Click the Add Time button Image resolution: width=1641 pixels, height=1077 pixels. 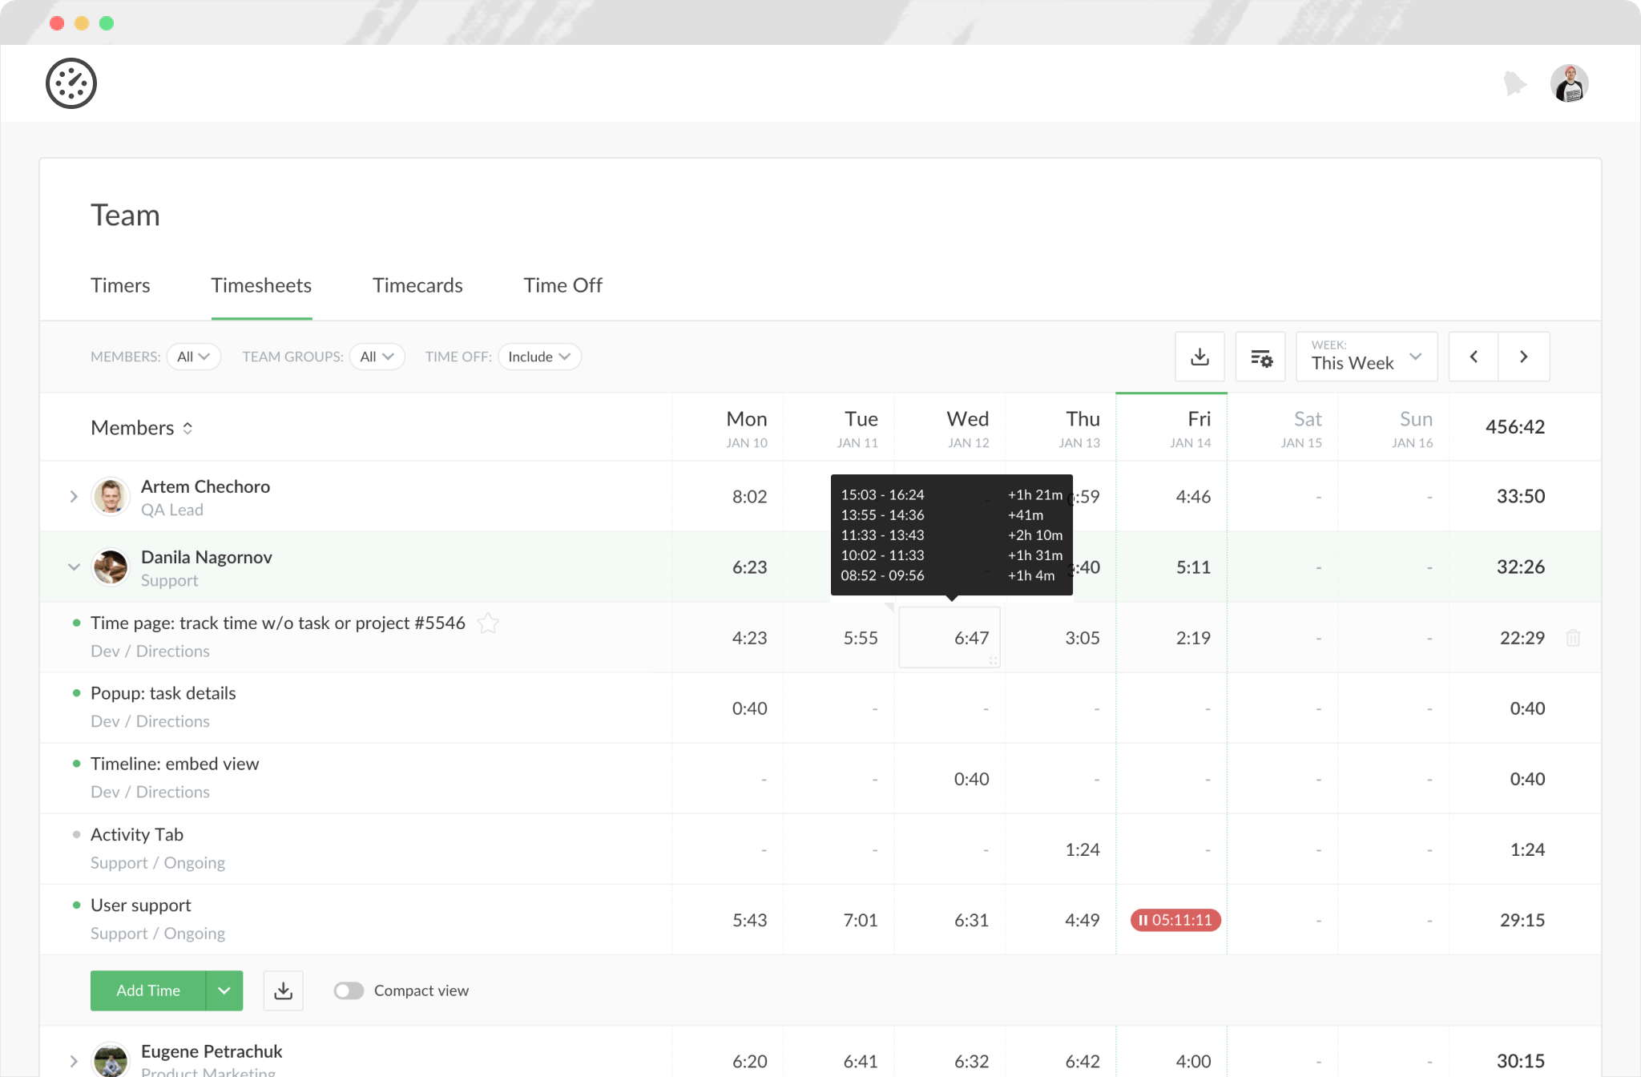(148, 990)
